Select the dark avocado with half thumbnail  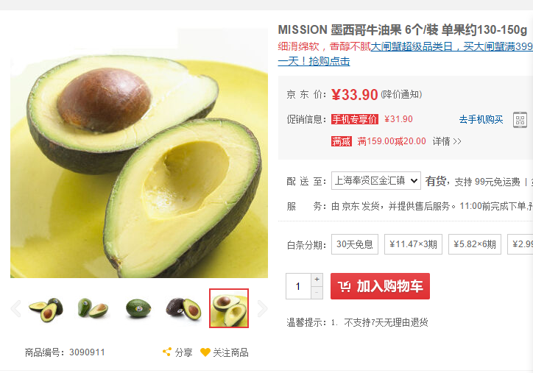tap(183, 308)
